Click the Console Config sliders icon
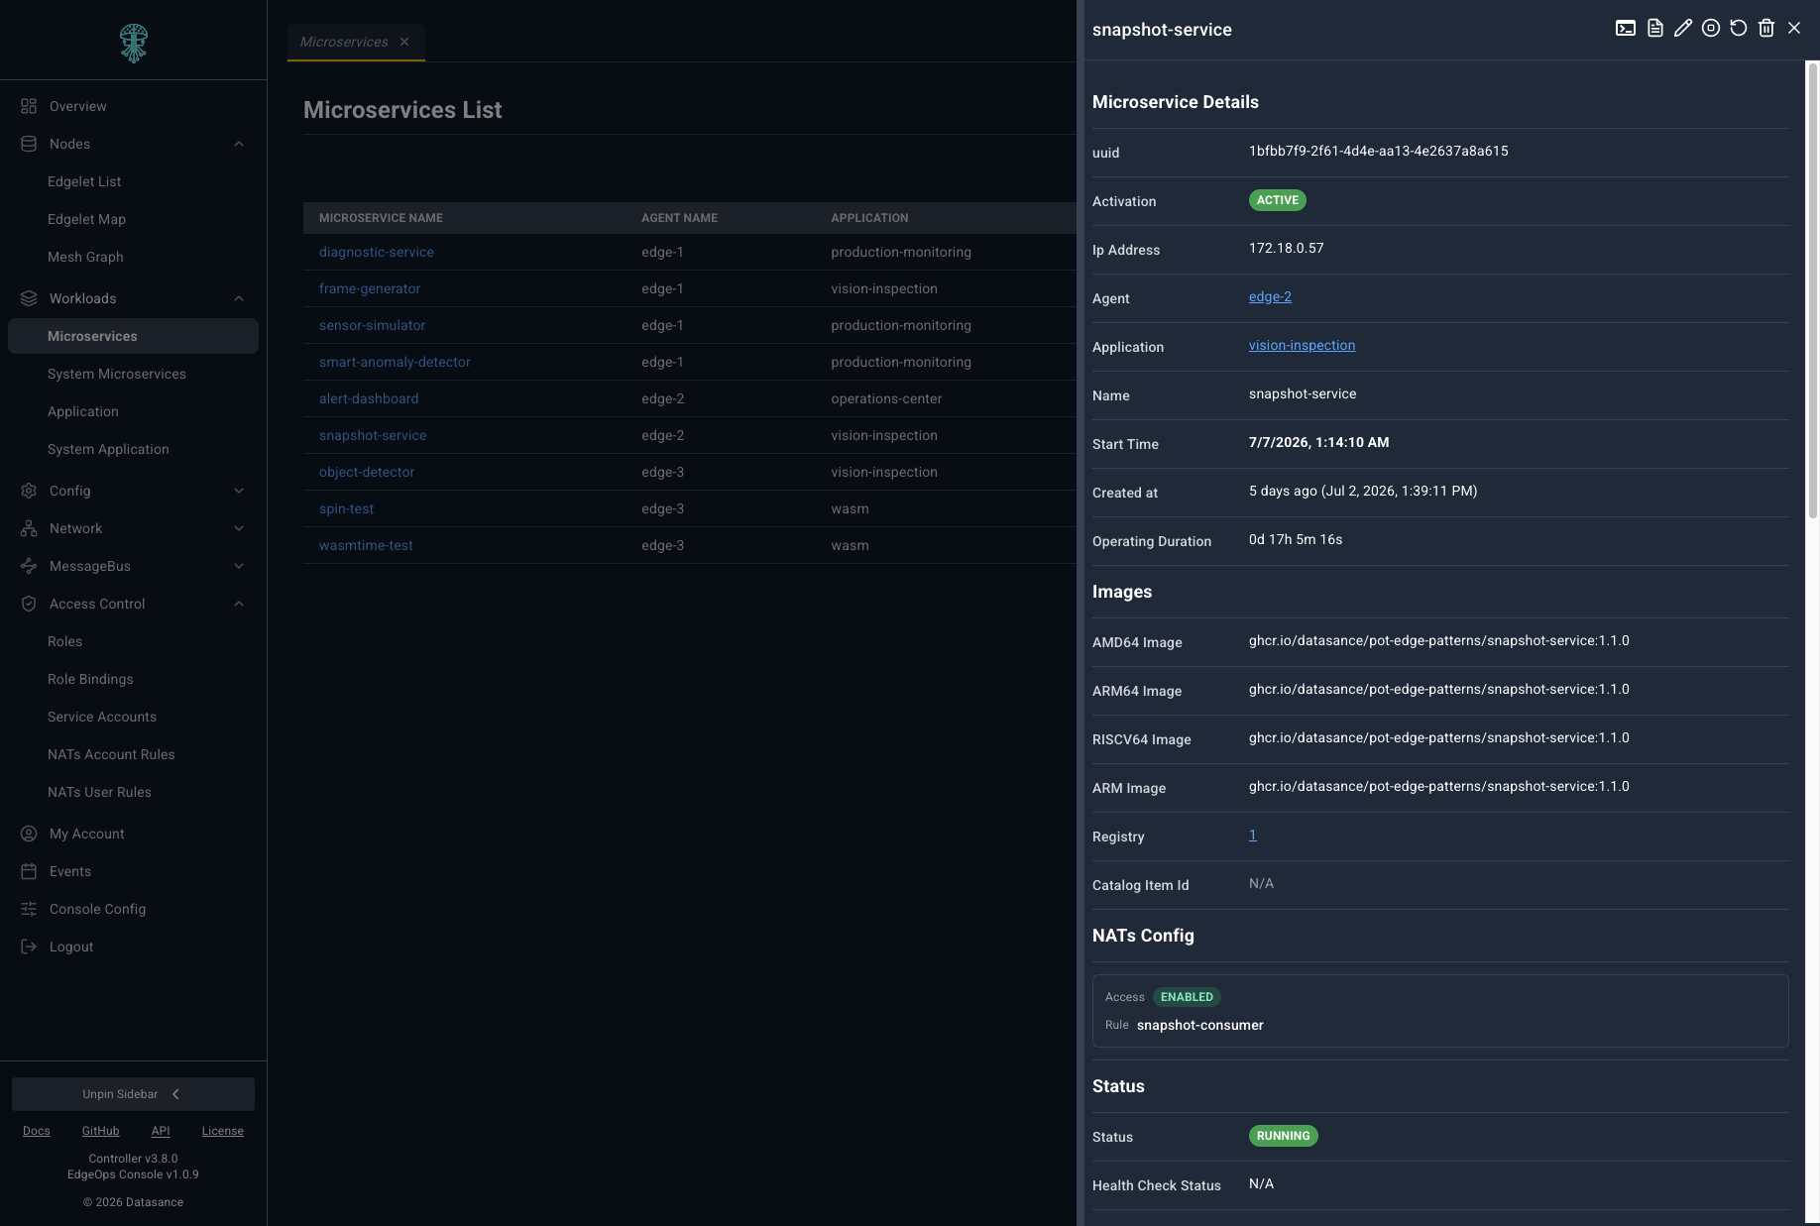Screen dimensions: 1820x1226 (29, 909)
